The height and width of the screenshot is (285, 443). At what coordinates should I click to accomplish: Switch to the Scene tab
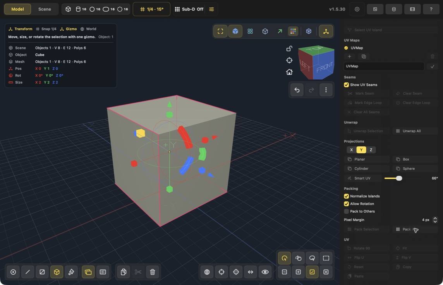point(45,9)
